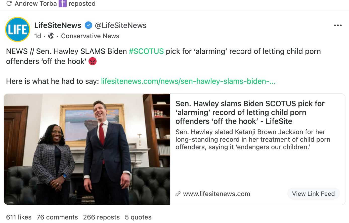Click the LifeSiteNews LIFE avatar logo
This screenshot has width=349, height=223.
[x=18, y=29]
